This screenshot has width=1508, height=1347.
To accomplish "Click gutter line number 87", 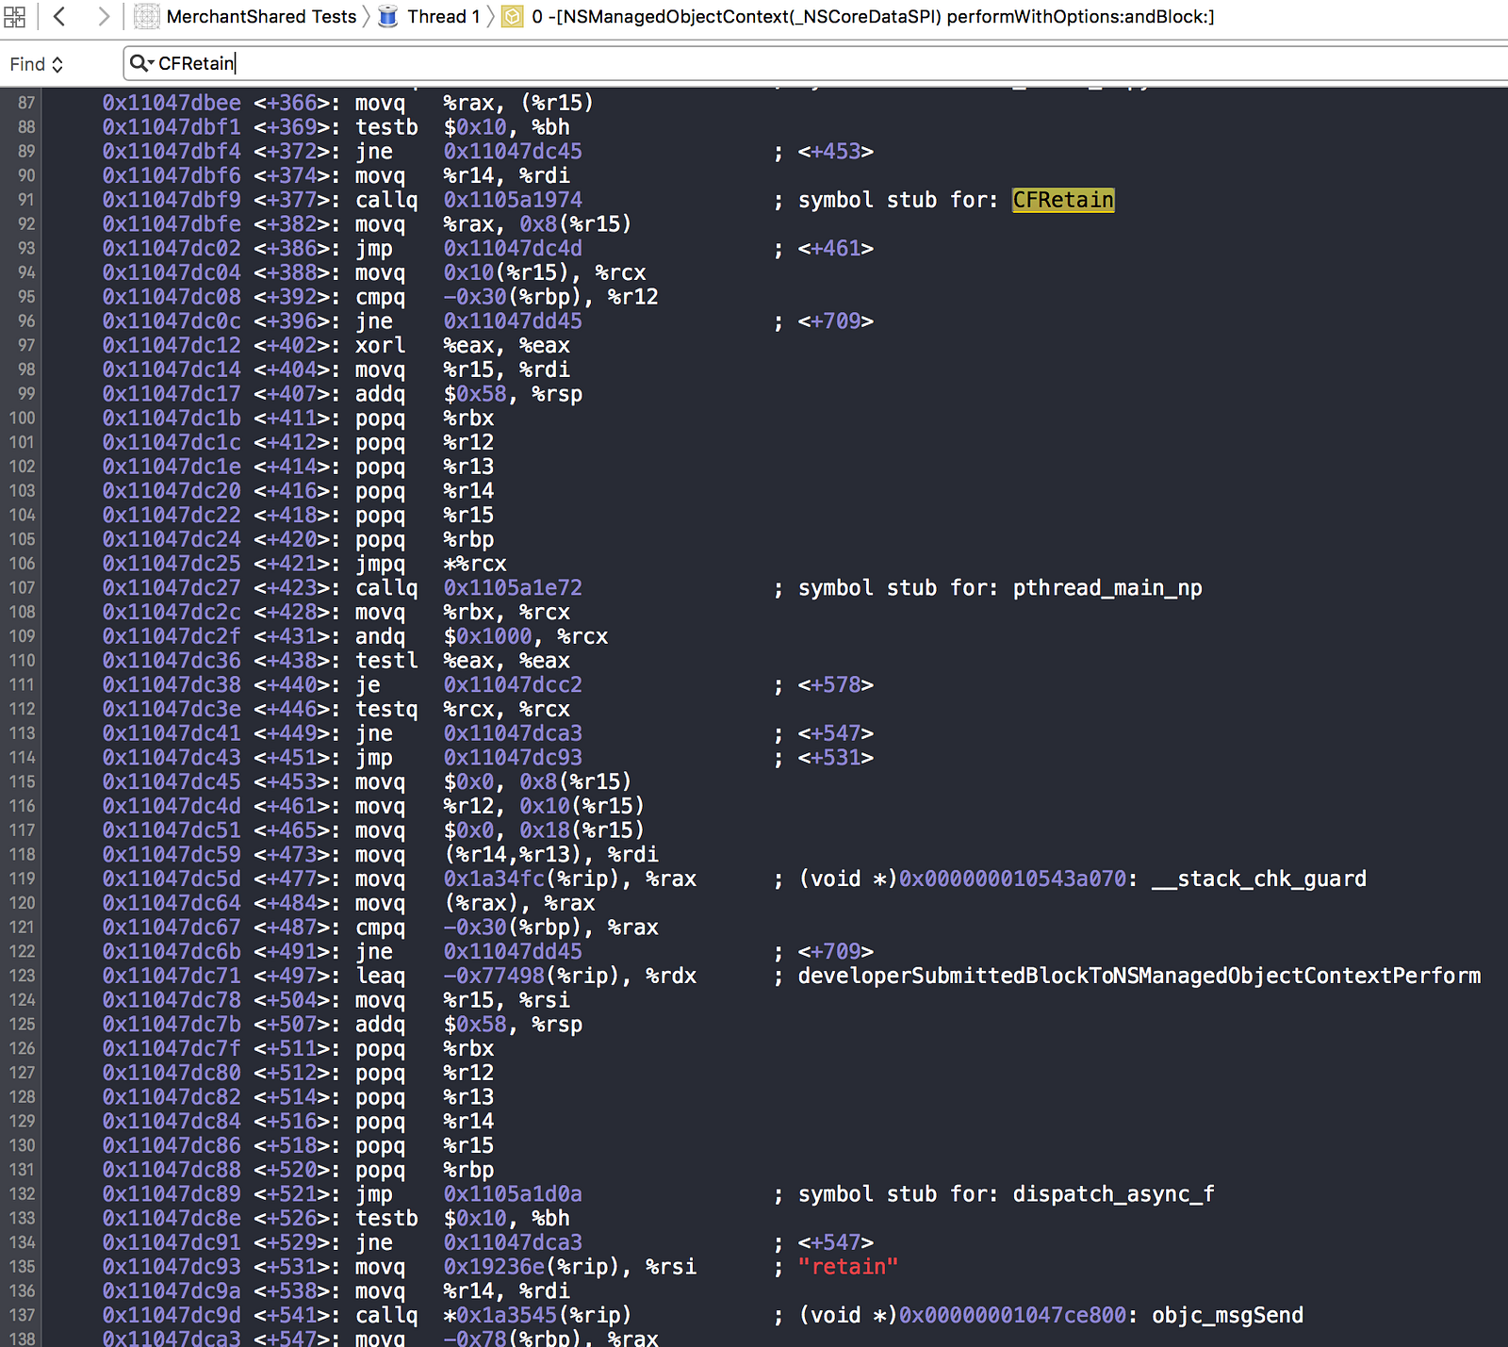I will click(26, 103).
